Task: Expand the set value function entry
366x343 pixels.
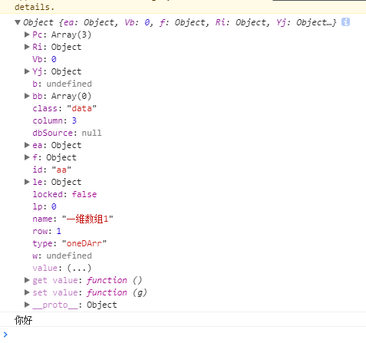Action: click(x=27, y=292)
